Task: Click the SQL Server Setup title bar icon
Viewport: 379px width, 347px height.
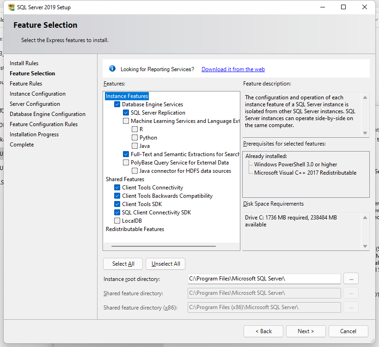Action: 11,7
